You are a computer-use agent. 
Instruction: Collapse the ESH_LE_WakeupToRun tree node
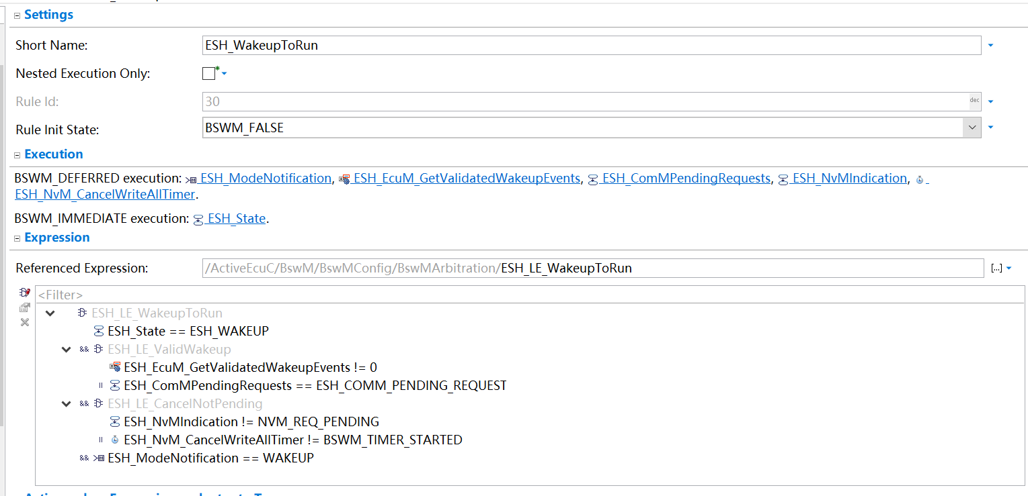click(50, 313)
